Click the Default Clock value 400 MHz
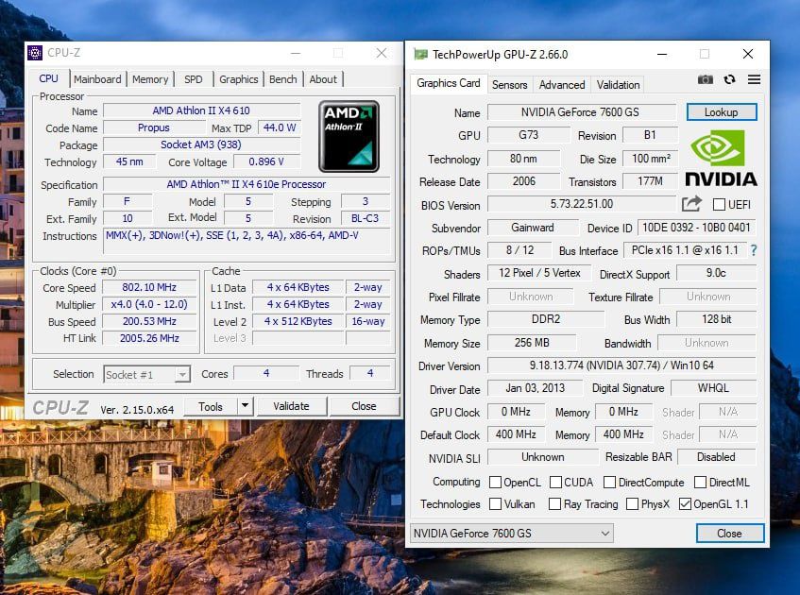The image size is (800, 595). point(516,434)
